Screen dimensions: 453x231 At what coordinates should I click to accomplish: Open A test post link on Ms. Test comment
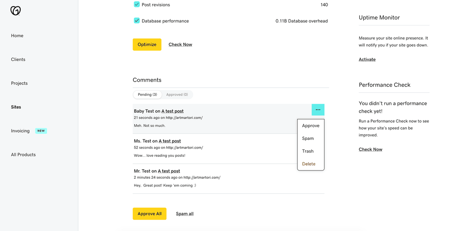[x=170, y=141]
